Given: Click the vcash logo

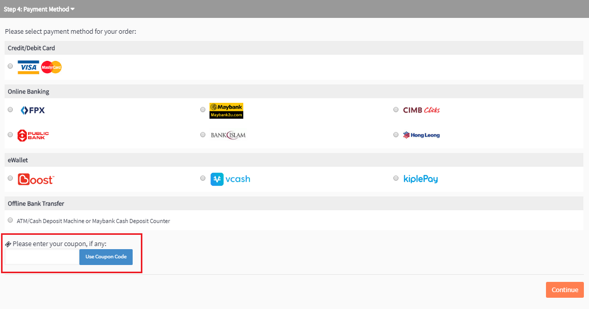Looking at the screenshot, I should [x=230, y=179].
